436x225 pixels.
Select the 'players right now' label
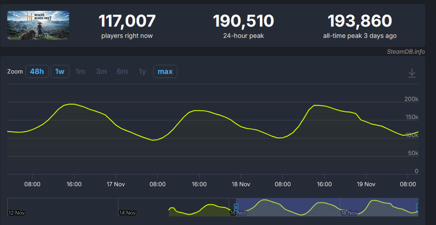[x=127, y=36]
